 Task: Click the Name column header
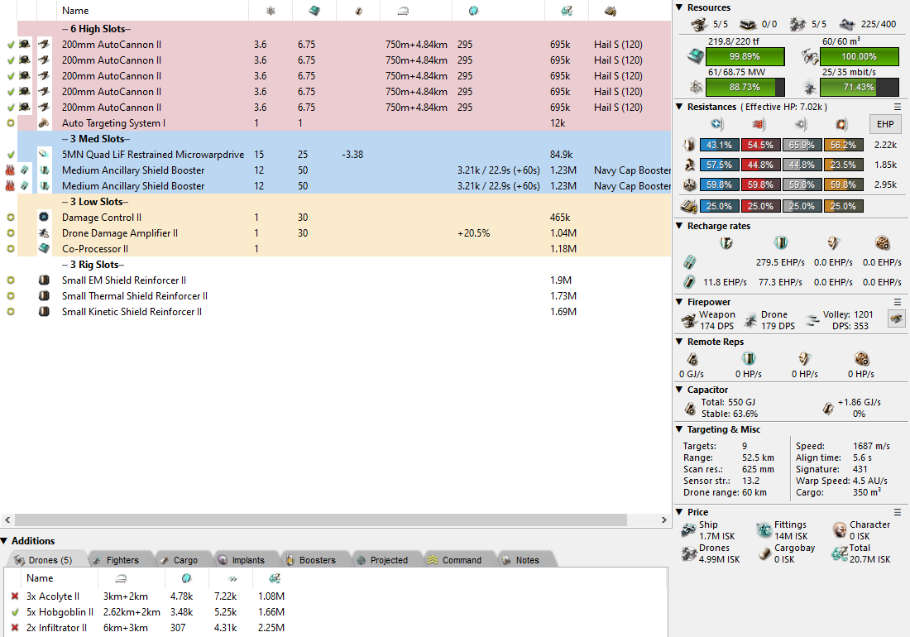(x=75, y=11)
